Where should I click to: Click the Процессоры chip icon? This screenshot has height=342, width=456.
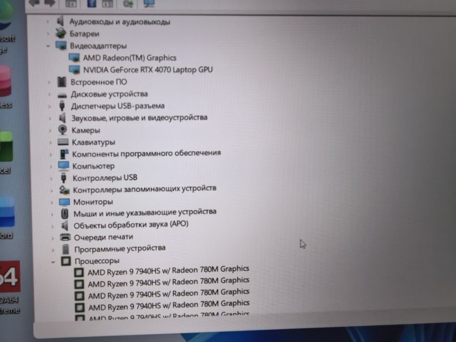[65, 261]
